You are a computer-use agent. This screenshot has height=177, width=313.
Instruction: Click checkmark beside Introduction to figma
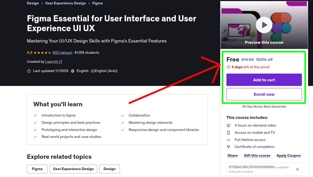tap(35, 116)
